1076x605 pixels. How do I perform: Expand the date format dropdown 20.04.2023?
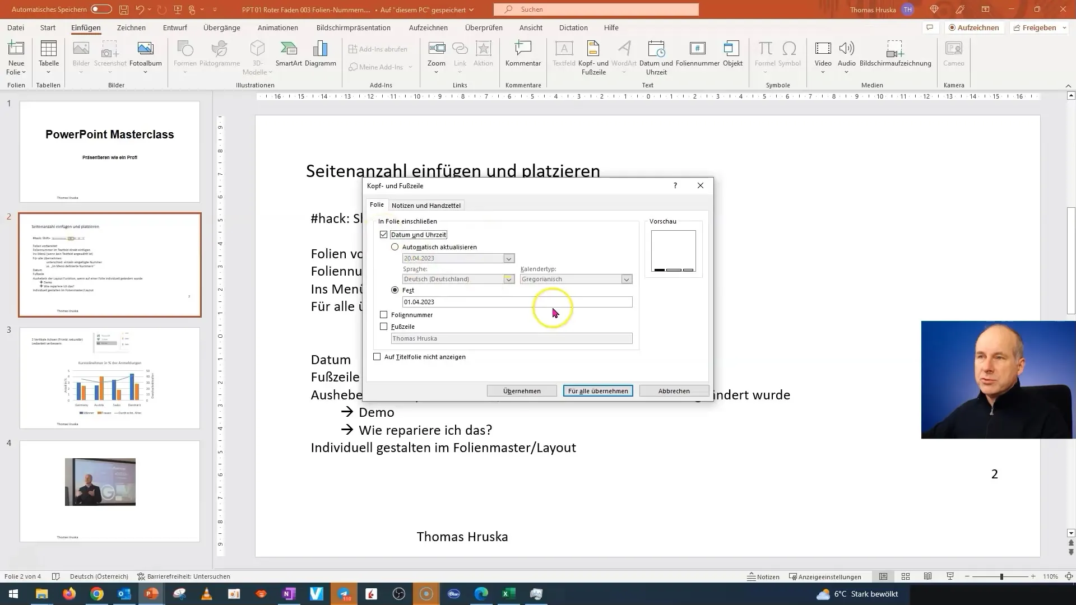(x=508, y=258)
